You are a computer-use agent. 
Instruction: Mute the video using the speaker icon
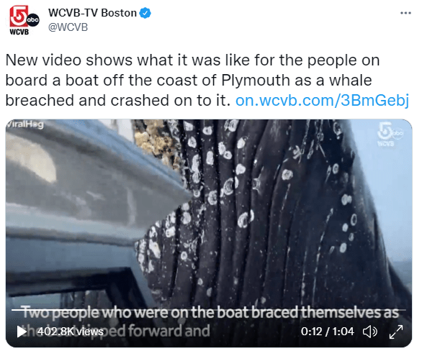tap(370, 332)
